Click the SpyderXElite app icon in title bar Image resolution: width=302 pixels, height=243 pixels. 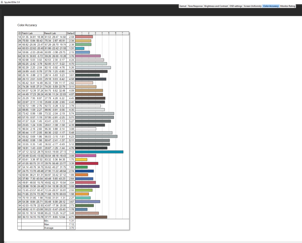click(x=2, y=2)
